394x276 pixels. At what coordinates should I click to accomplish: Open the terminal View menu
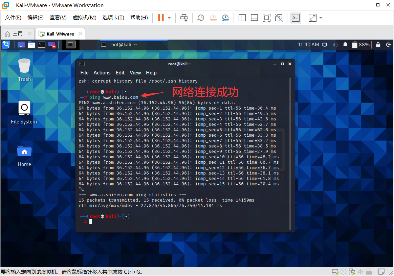pos(135,73)
